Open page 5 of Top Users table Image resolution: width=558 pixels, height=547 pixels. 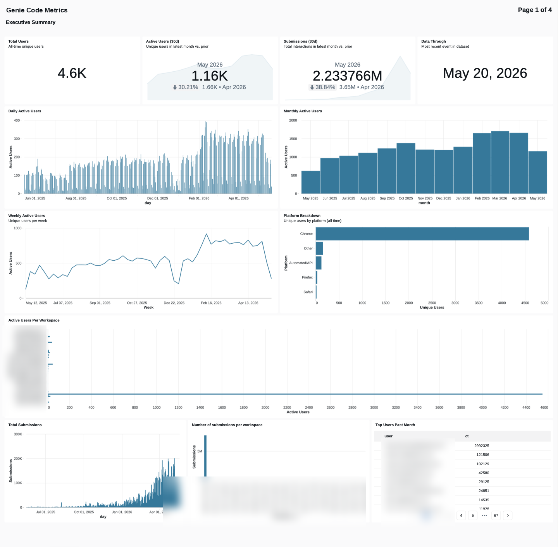473,515
